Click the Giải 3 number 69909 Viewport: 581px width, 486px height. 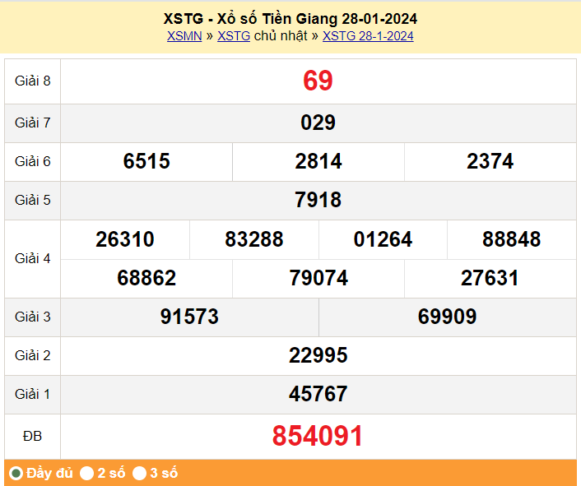(447, 317)
